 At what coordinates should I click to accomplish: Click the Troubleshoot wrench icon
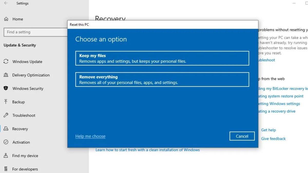pos(6,115)
